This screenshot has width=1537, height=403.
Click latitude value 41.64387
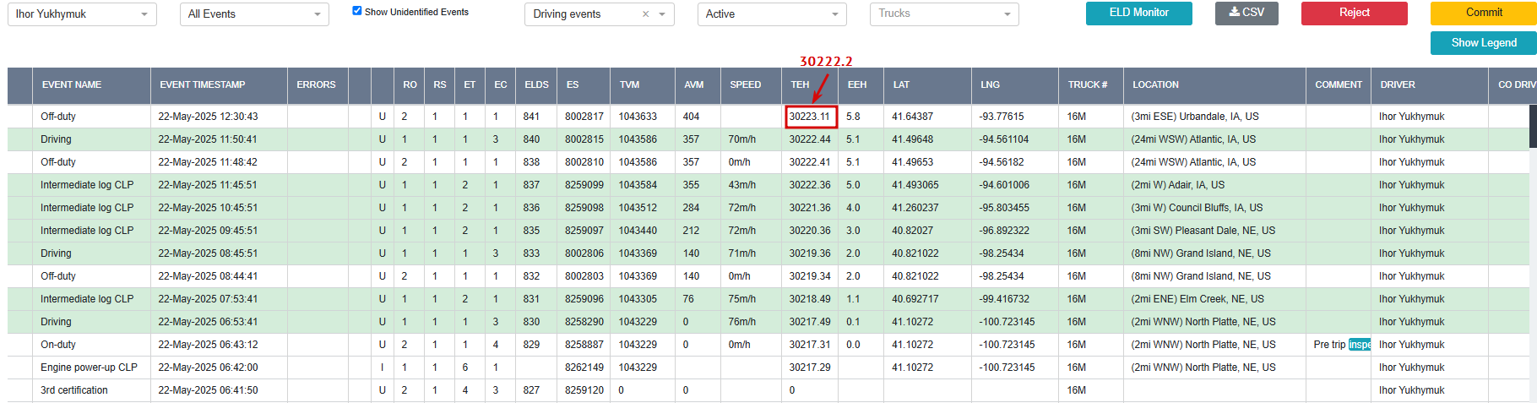913,117
